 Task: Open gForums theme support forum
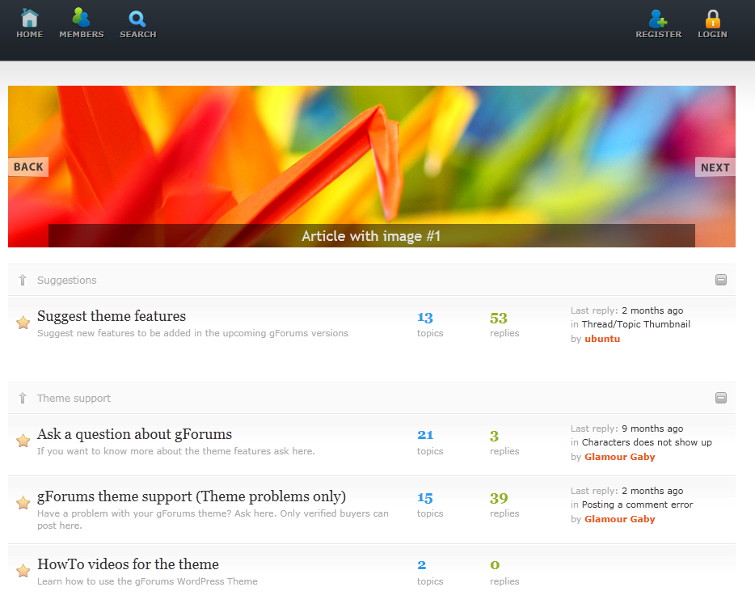[192, 496]
